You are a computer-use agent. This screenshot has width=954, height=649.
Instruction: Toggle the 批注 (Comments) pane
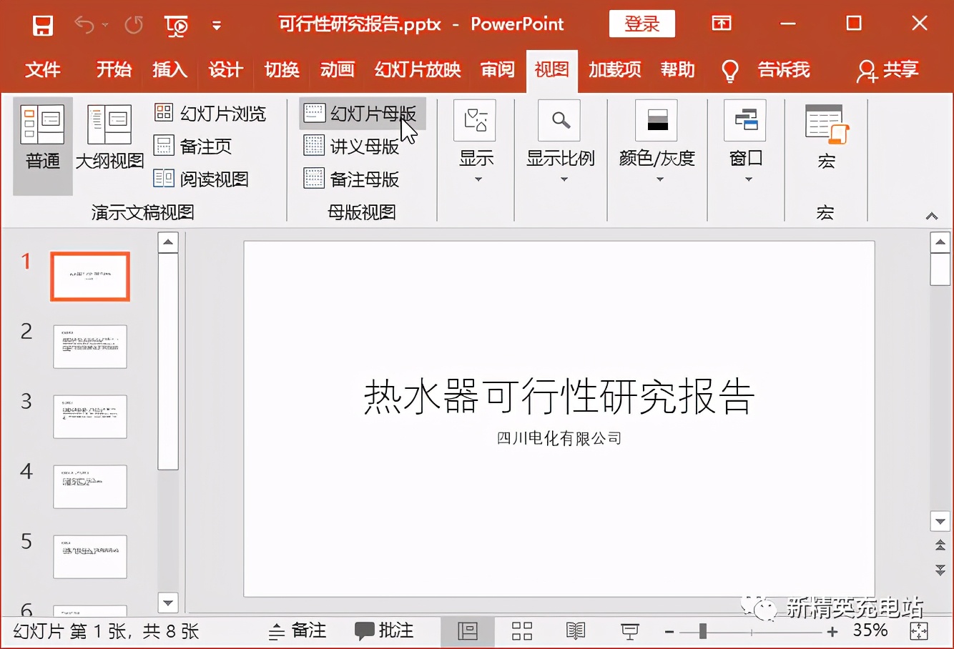(x=383, y=631)
